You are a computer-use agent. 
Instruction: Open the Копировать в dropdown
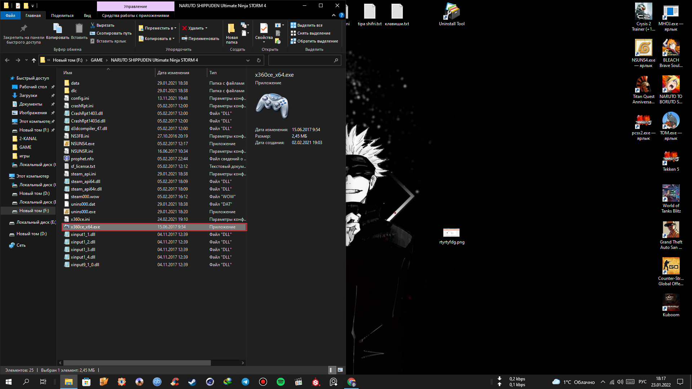click(157, 39)
